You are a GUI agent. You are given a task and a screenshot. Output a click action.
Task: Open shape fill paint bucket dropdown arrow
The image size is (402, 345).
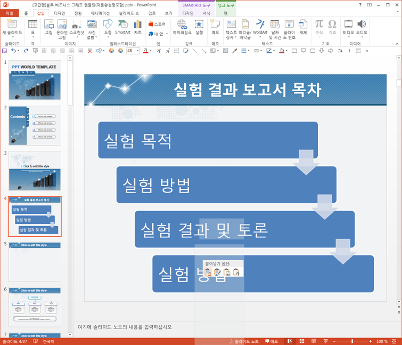coord(286,51)
